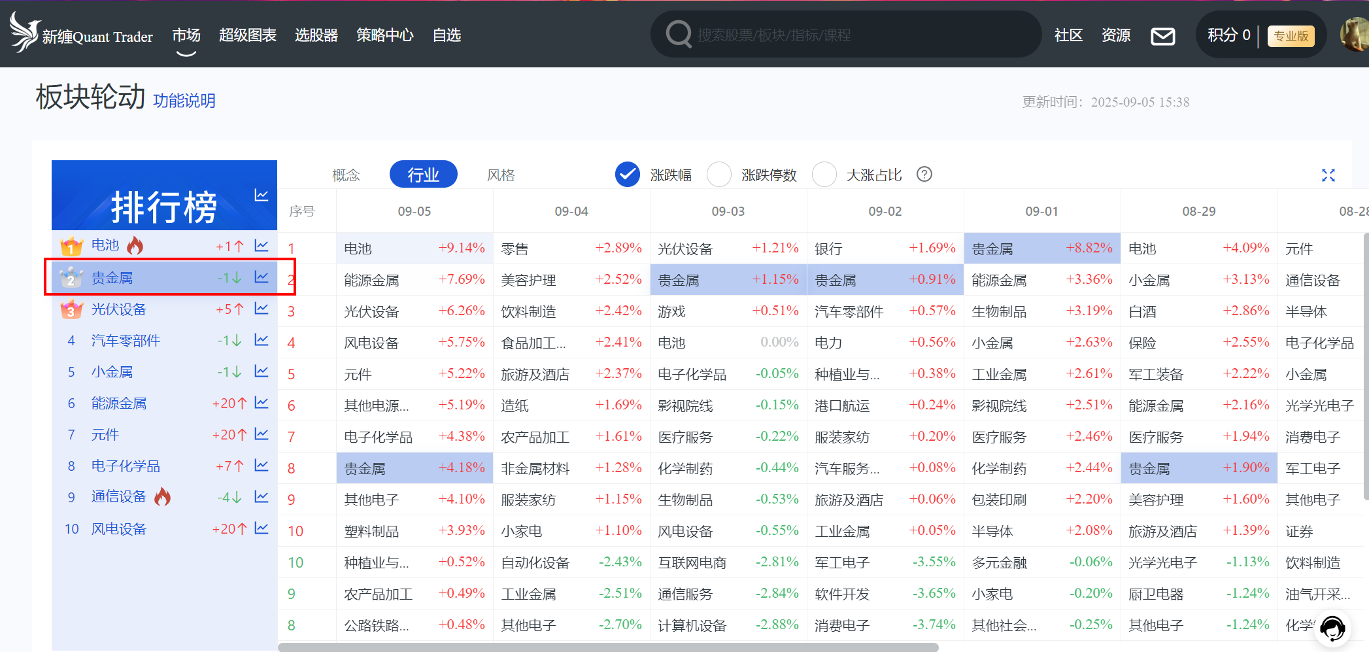
Task: Click the mail envelope icon
Action: tap(1162, 36)
